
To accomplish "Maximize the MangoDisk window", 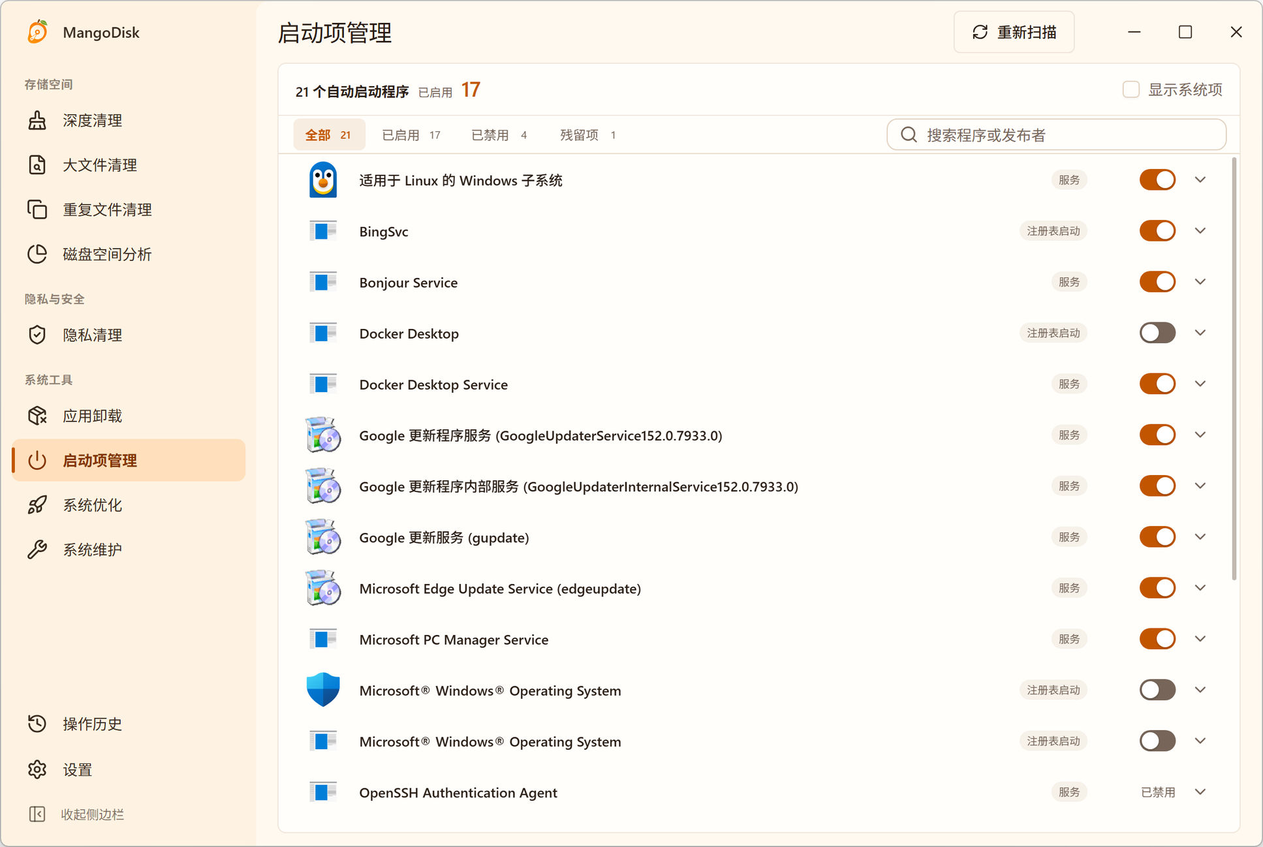I will 1185,32.
